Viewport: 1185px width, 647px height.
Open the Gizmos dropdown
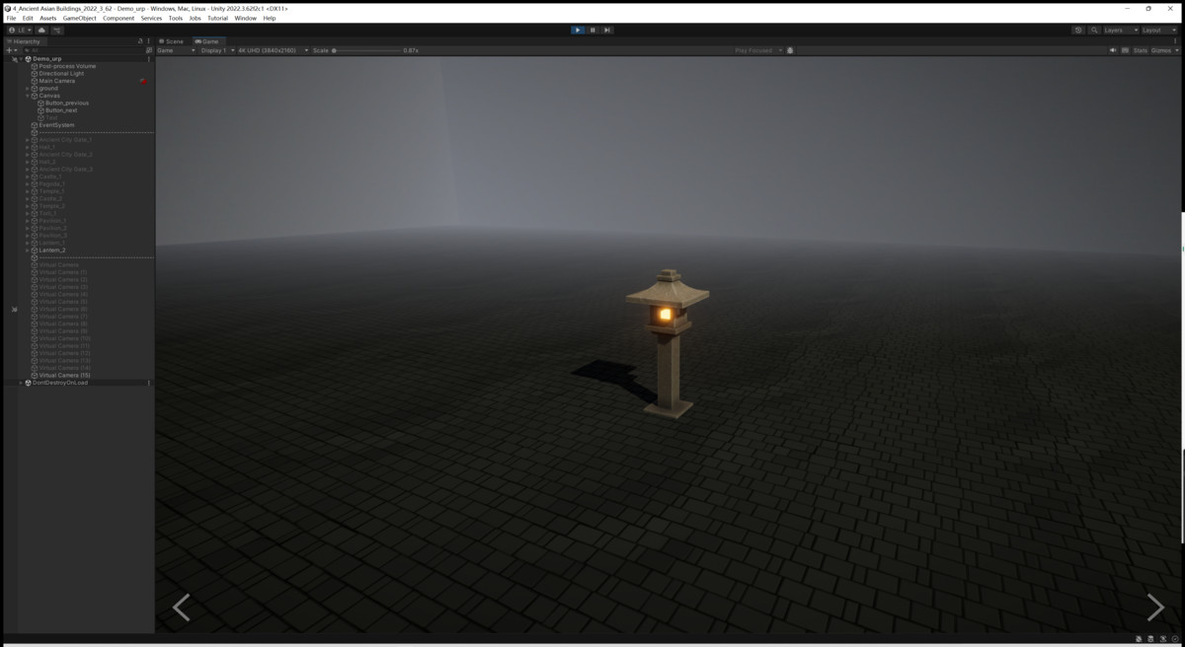point(1162,50)
